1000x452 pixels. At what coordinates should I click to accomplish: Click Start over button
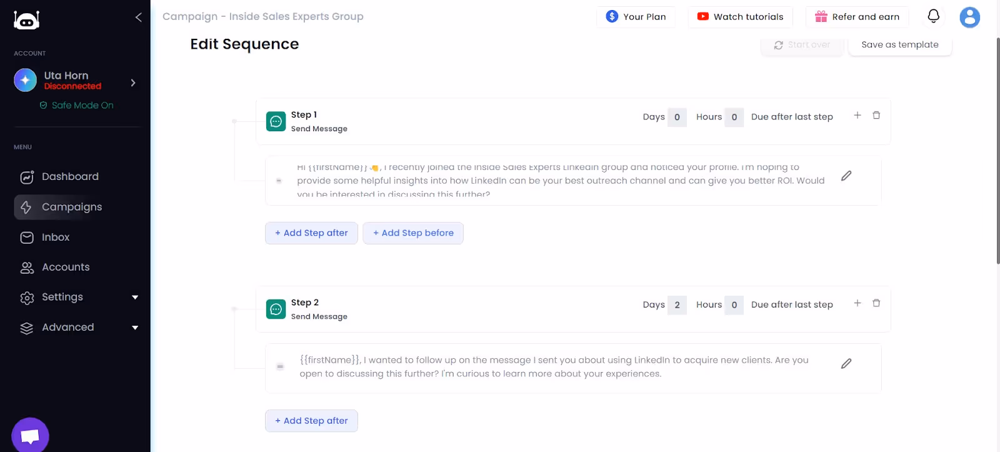(802, 45)
